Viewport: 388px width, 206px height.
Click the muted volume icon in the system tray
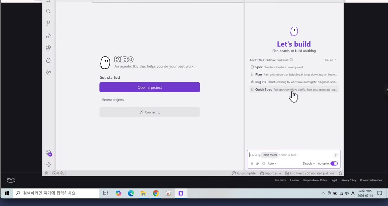[x=347, y=193]
